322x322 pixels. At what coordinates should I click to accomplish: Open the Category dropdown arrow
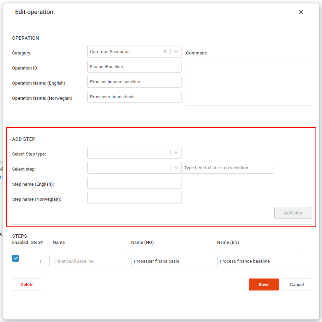click(x=175, y=51)
